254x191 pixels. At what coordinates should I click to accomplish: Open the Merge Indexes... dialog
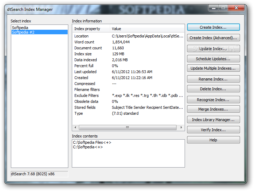pos(213,109)
